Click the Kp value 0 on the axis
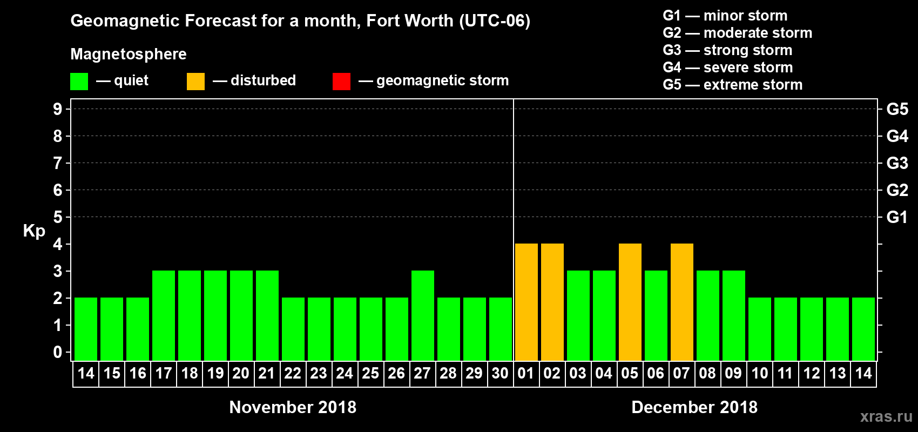The height and width of the screenshot is (432, 918). pos(58,352)
